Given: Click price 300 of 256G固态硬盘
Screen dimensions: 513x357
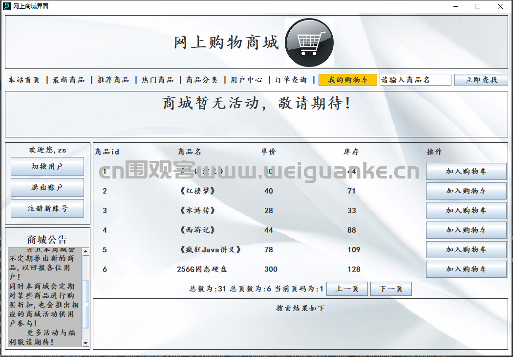Looking at the screenshot, I should (x=271, y=269).
